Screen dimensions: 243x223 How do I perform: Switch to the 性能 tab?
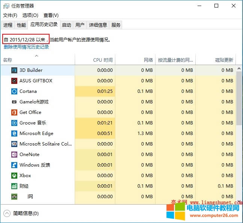[x=21, y=25]
